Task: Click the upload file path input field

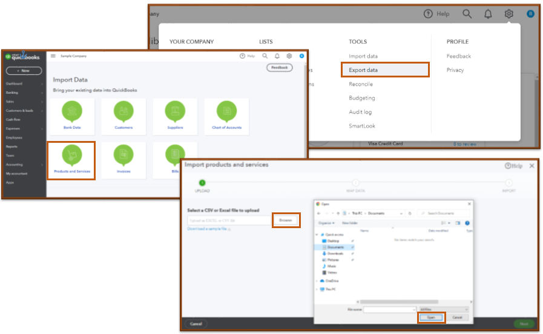Action: point(229,220)
